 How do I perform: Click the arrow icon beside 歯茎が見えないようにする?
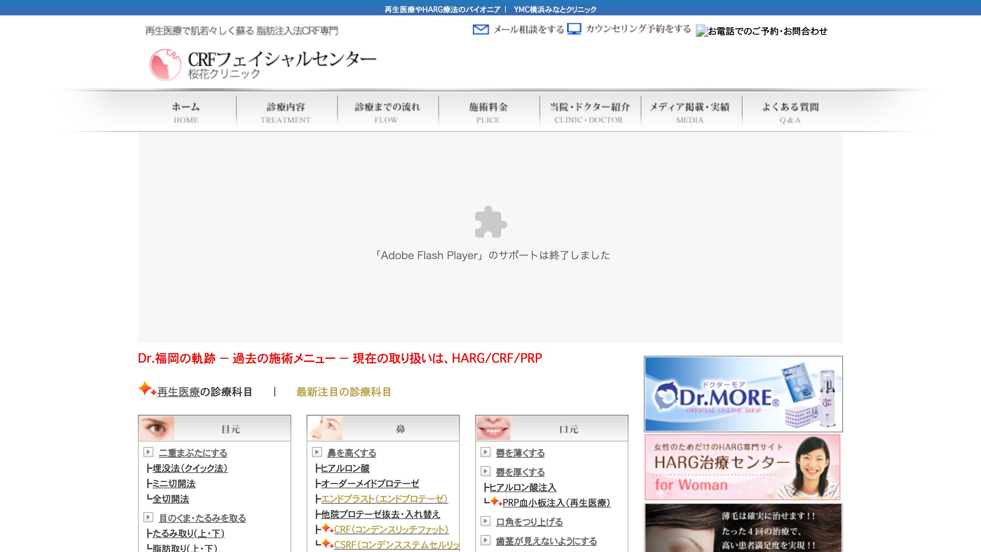[x=486, y=540]
